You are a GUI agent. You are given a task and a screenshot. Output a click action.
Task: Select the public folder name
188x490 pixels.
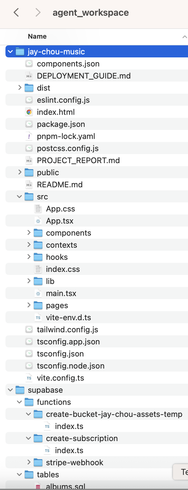tap(48, 172)
